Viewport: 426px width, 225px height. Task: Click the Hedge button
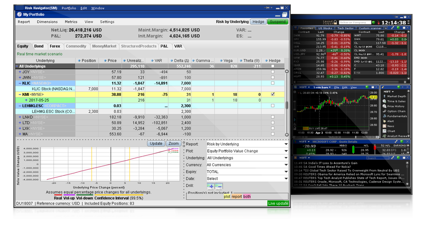click(258, 22)
